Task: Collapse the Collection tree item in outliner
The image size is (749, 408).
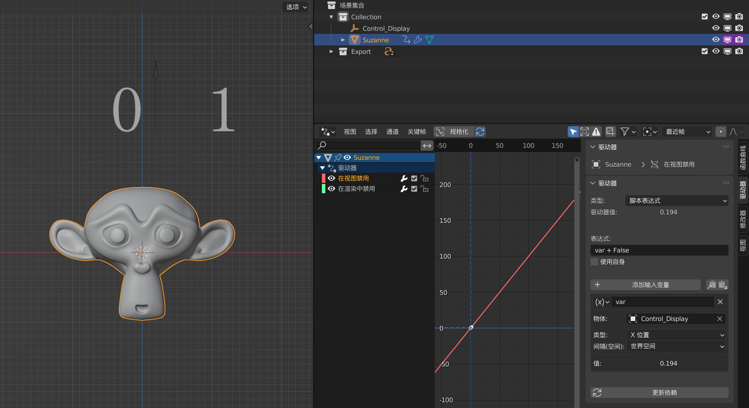Action: [331, 17]
